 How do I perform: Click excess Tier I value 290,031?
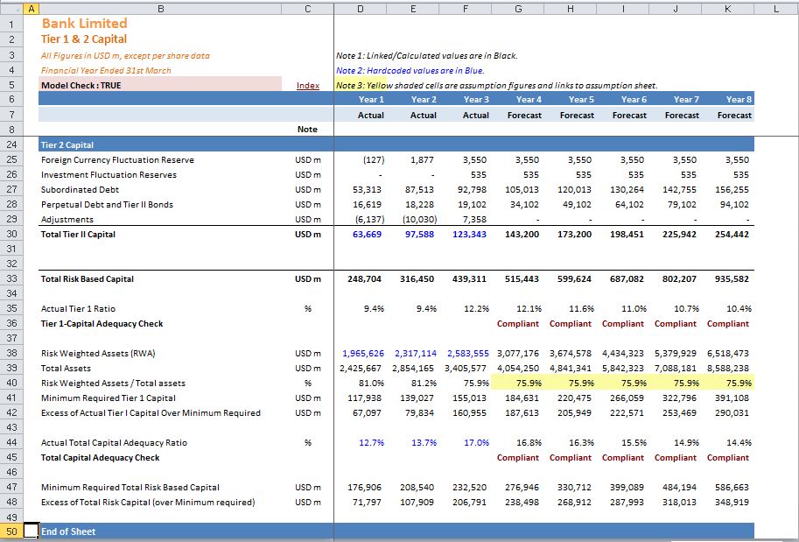732,413
